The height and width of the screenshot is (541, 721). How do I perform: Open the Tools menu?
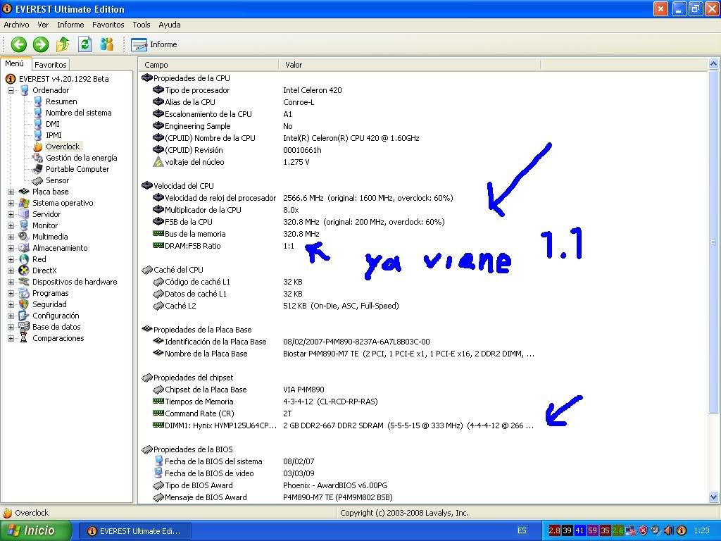pyautogui.click(x=141, y=25)
